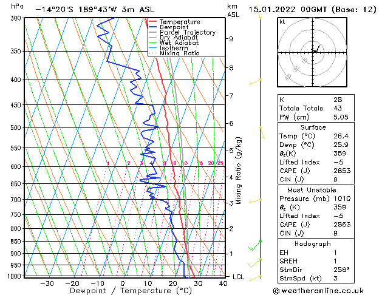382x295 pixels.
Task: Click the LCL marker on right axis
Action: [x=239, y=277]
